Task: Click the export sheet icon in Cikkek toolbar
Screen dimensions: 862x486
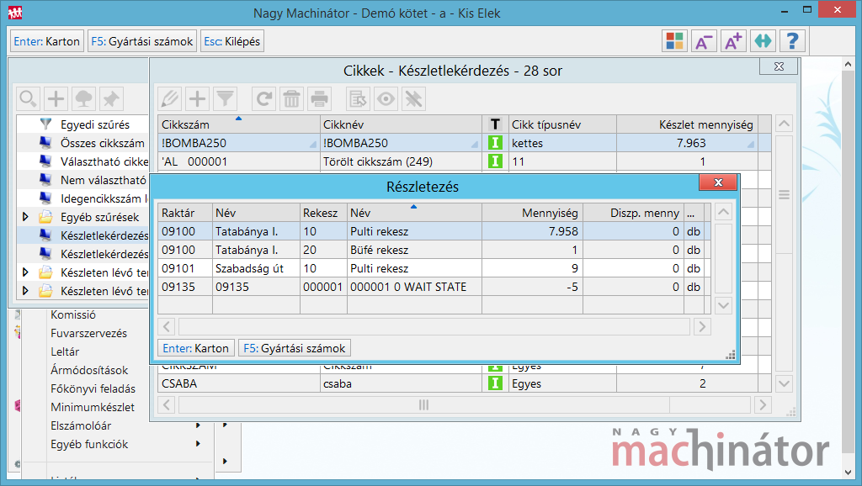Action: [x=359, y=99]
